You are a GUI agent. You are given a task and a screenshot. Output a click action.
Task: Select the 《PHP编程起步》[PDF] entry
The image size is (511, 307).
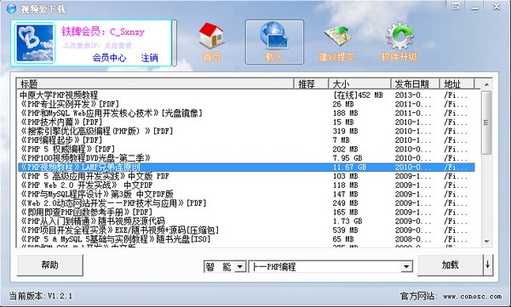(x=246, y=140)
